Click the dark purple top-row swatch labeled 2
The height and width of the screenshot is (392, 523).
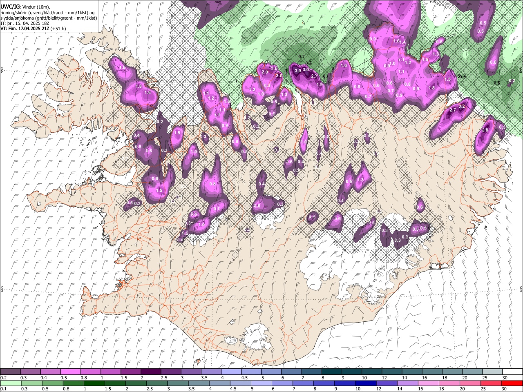(x=151, y=372)
